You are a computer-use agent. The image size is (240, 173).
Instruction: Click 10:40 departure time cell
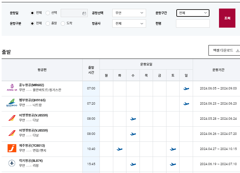tap(91, 149)
